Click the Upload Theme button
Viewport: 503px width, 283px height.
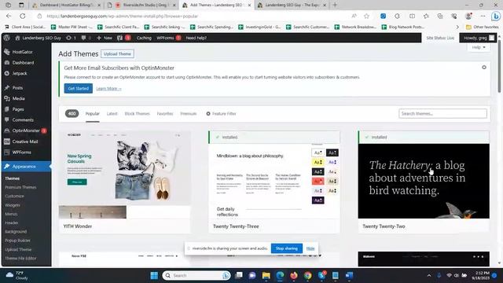coord(117,54)
